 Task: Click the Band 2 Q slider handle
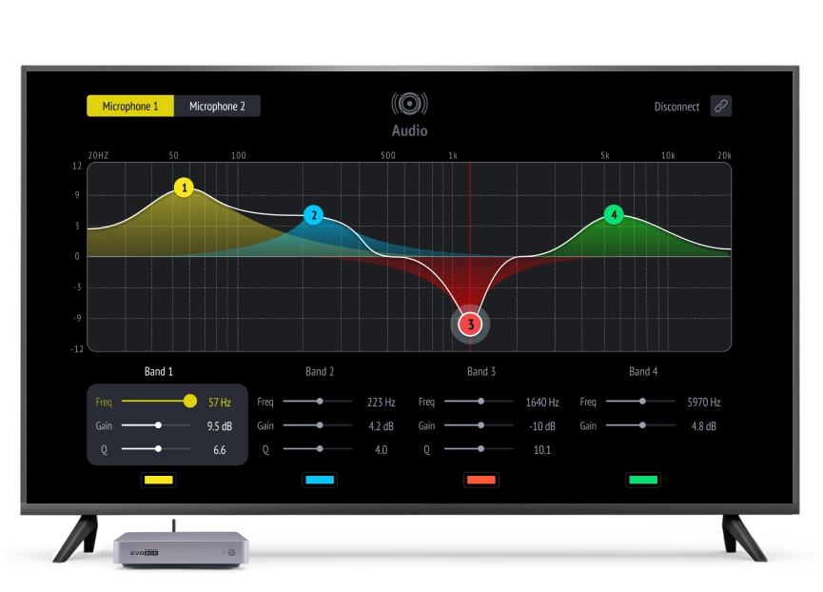tap(320, 448)
